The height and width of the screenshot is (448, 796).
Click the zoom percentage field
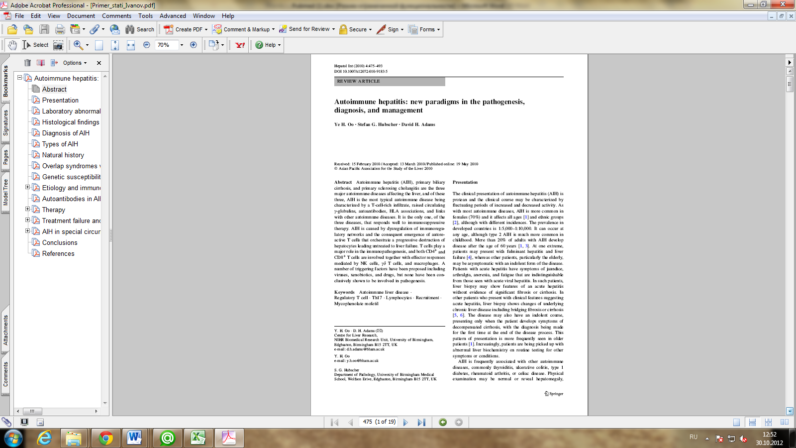click(167, 45)
